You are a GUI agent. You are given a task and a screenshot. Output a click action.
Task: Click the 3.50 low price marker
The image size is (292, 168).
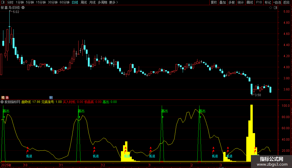click(x=258, y=95)
